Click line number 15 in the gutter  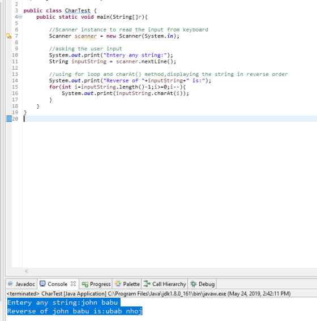(15, 87)
